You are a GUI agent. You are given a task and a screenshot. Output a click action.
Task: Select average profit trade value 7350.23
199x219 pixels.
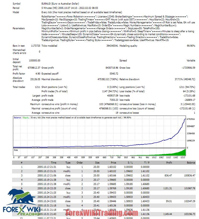(x=114, y=100)
